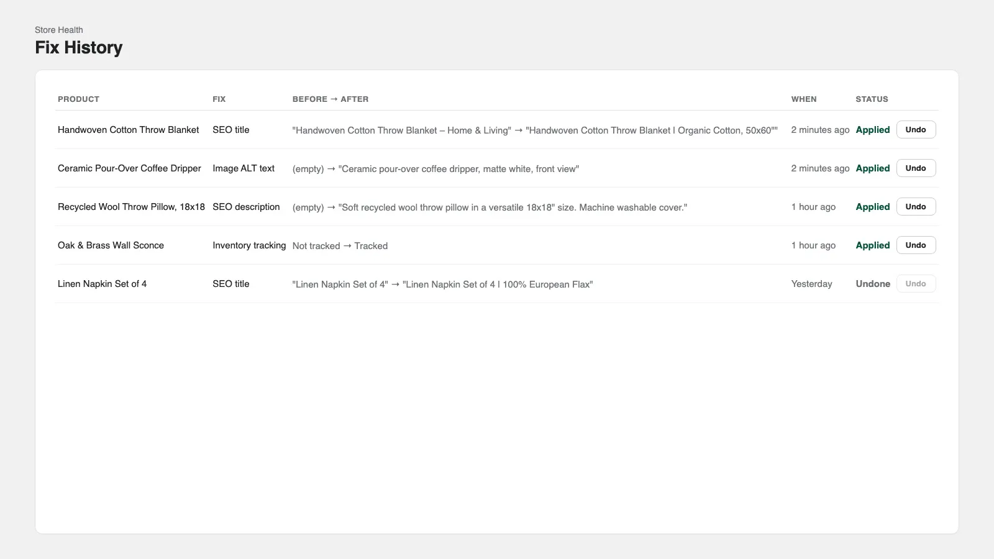
Task: Click the Soft recycled wool description change
Action: [x=490, y=207]
